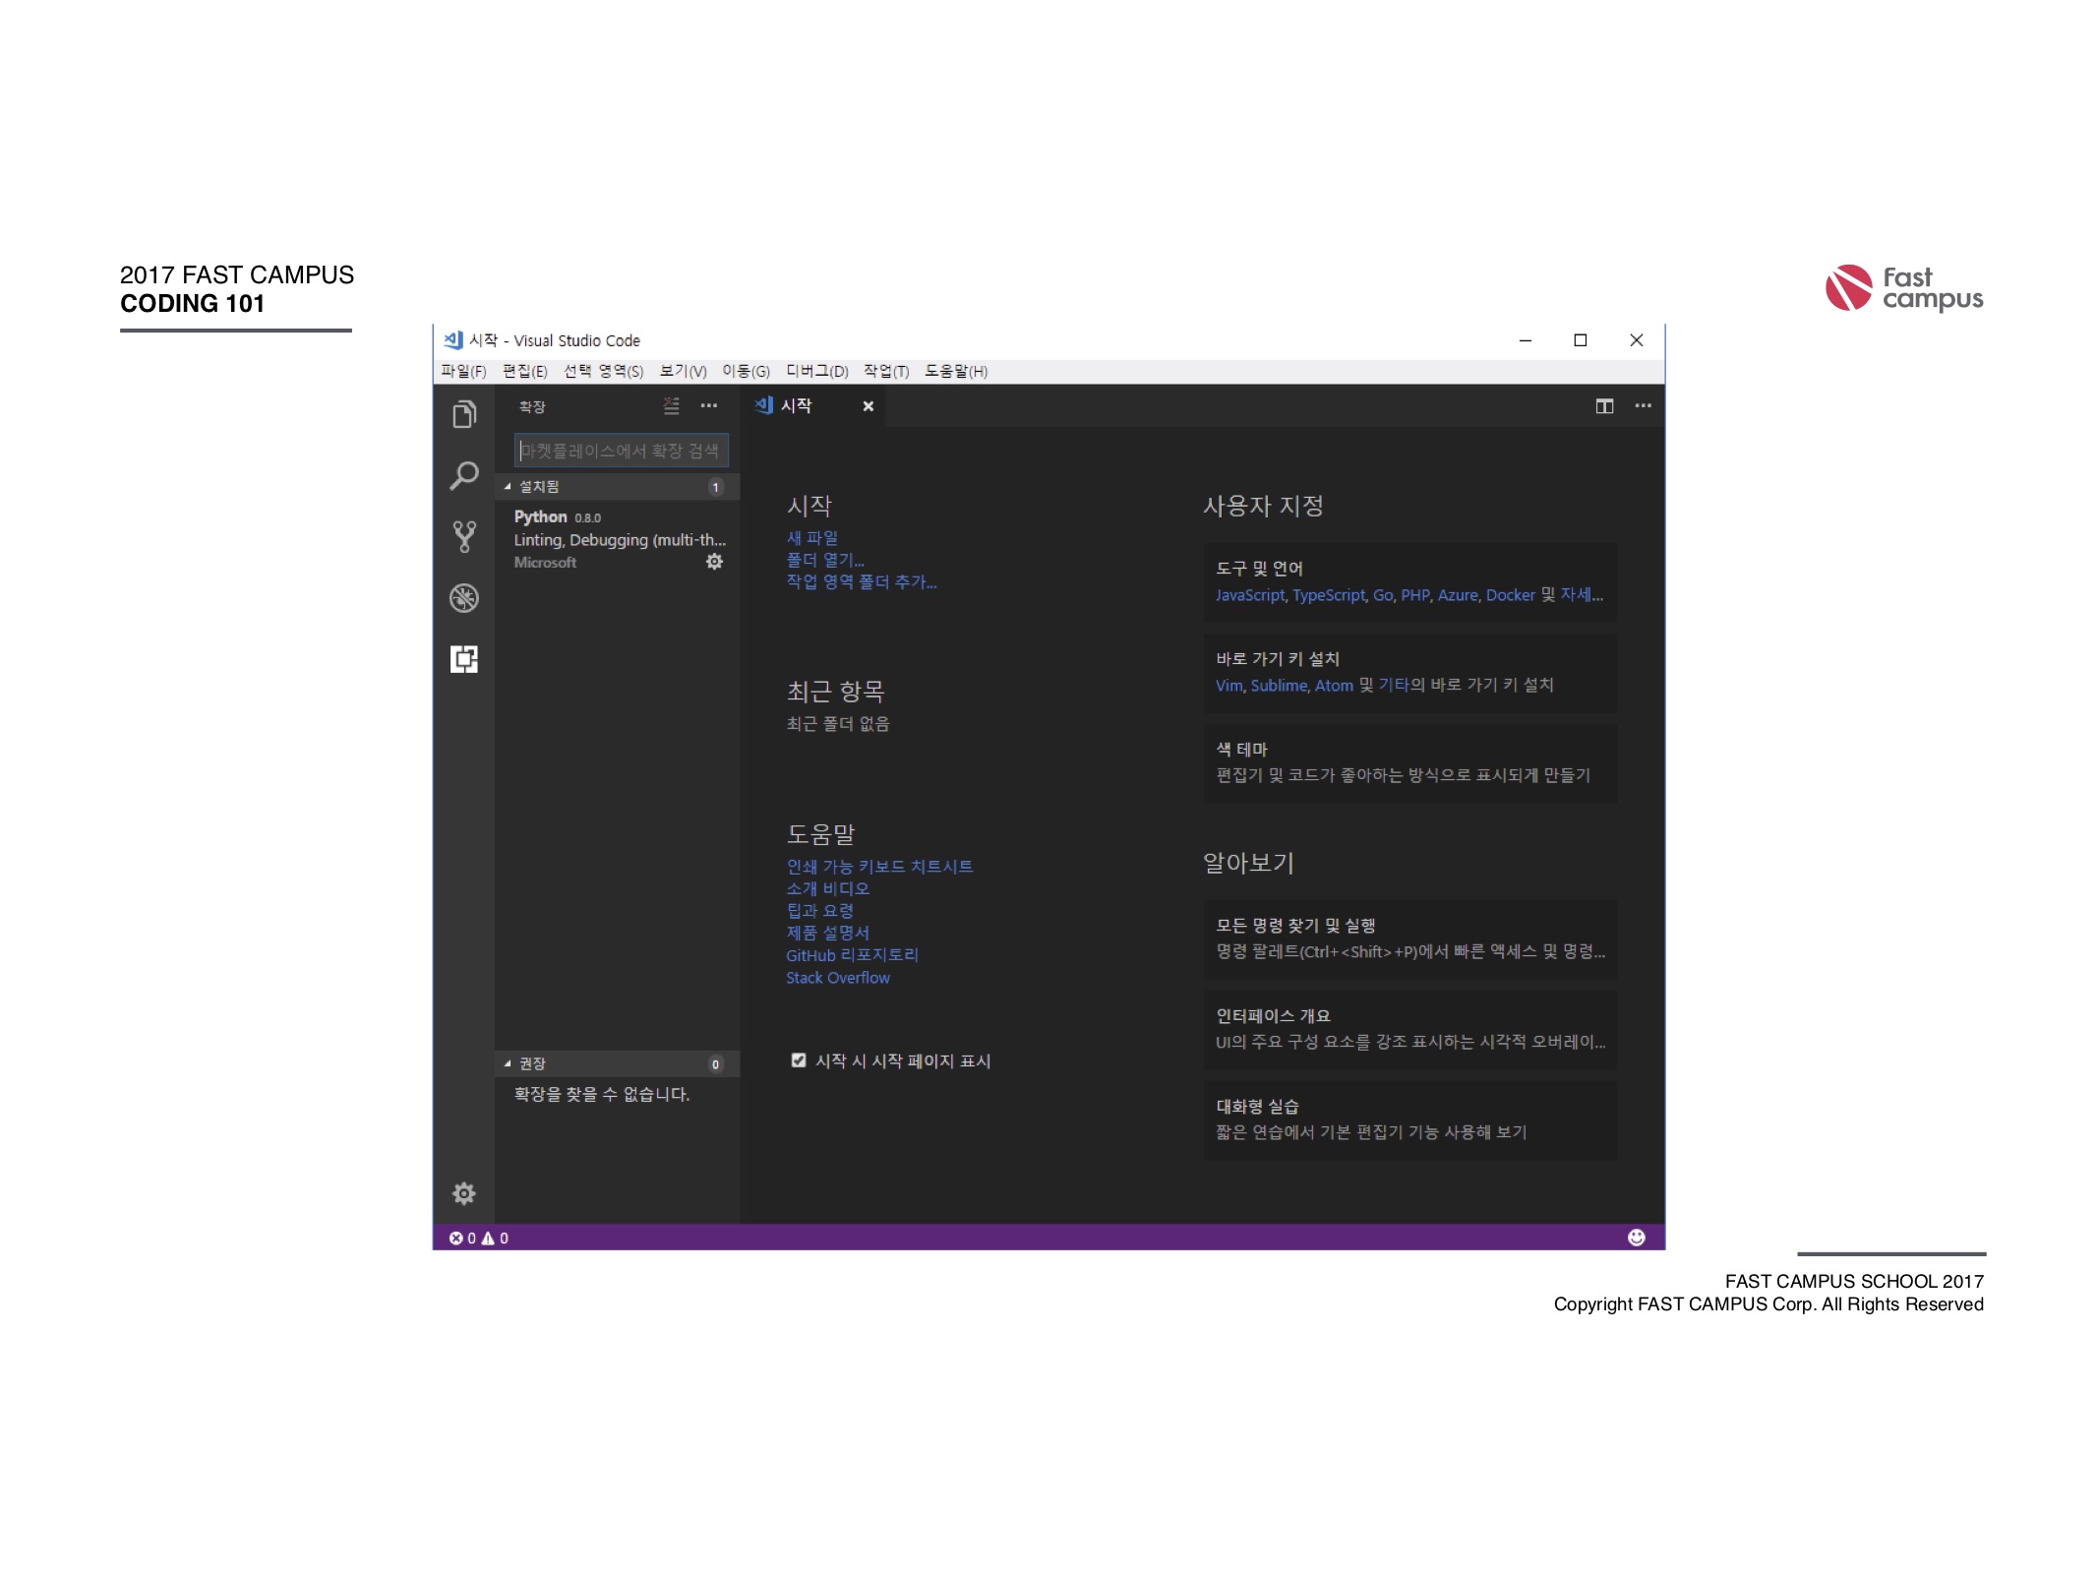Click the Go language link
This screenshot has height=1574, width=2098.
(x=1383, y=595)
